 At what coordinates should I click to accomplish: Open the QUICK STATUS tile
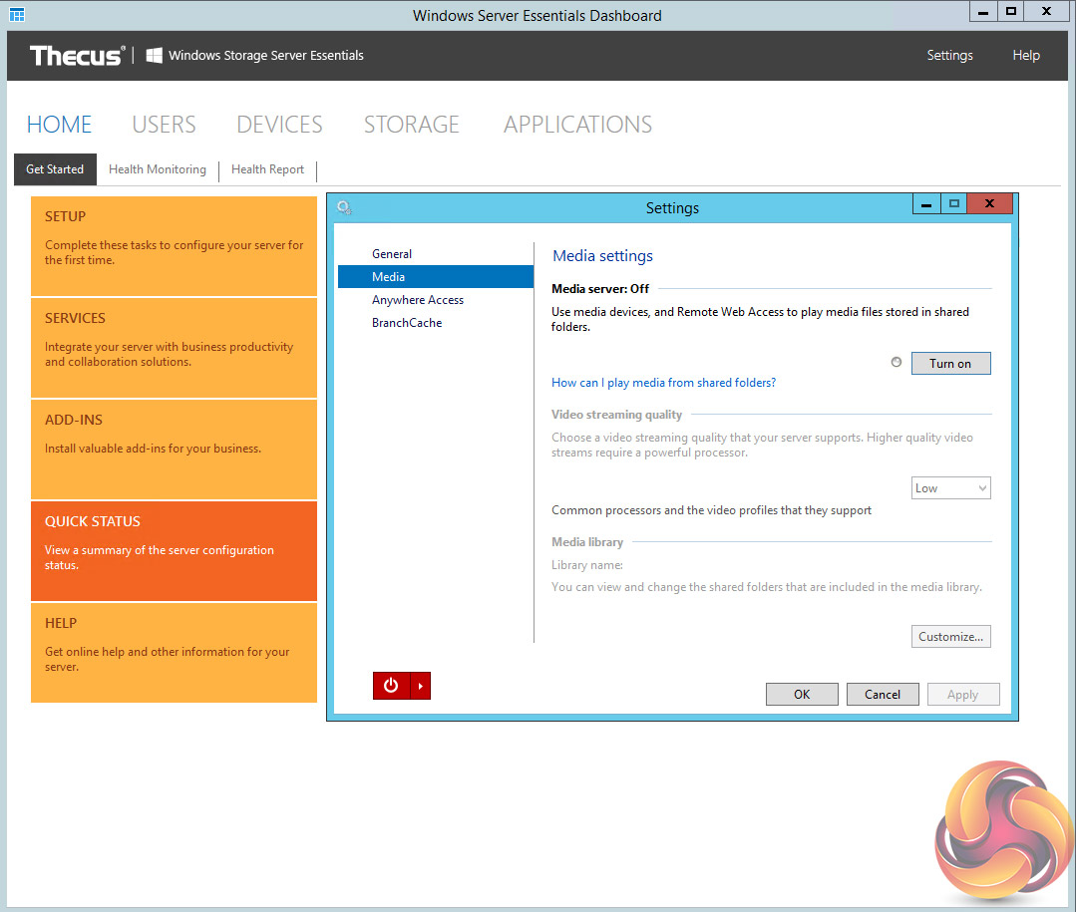click(x=174, y=551)
